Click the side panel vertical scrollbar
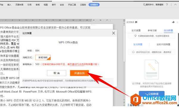This screenshot has height=108, width=179. pos(178,64)
